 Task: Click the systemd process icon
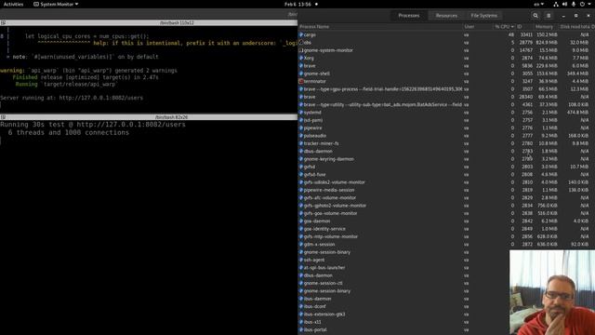point(301,113)
